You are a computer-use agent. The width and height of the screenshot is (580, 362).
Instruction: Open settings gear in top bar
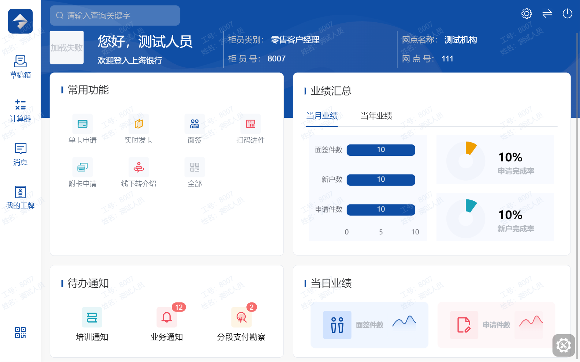(x=527, y=14)
